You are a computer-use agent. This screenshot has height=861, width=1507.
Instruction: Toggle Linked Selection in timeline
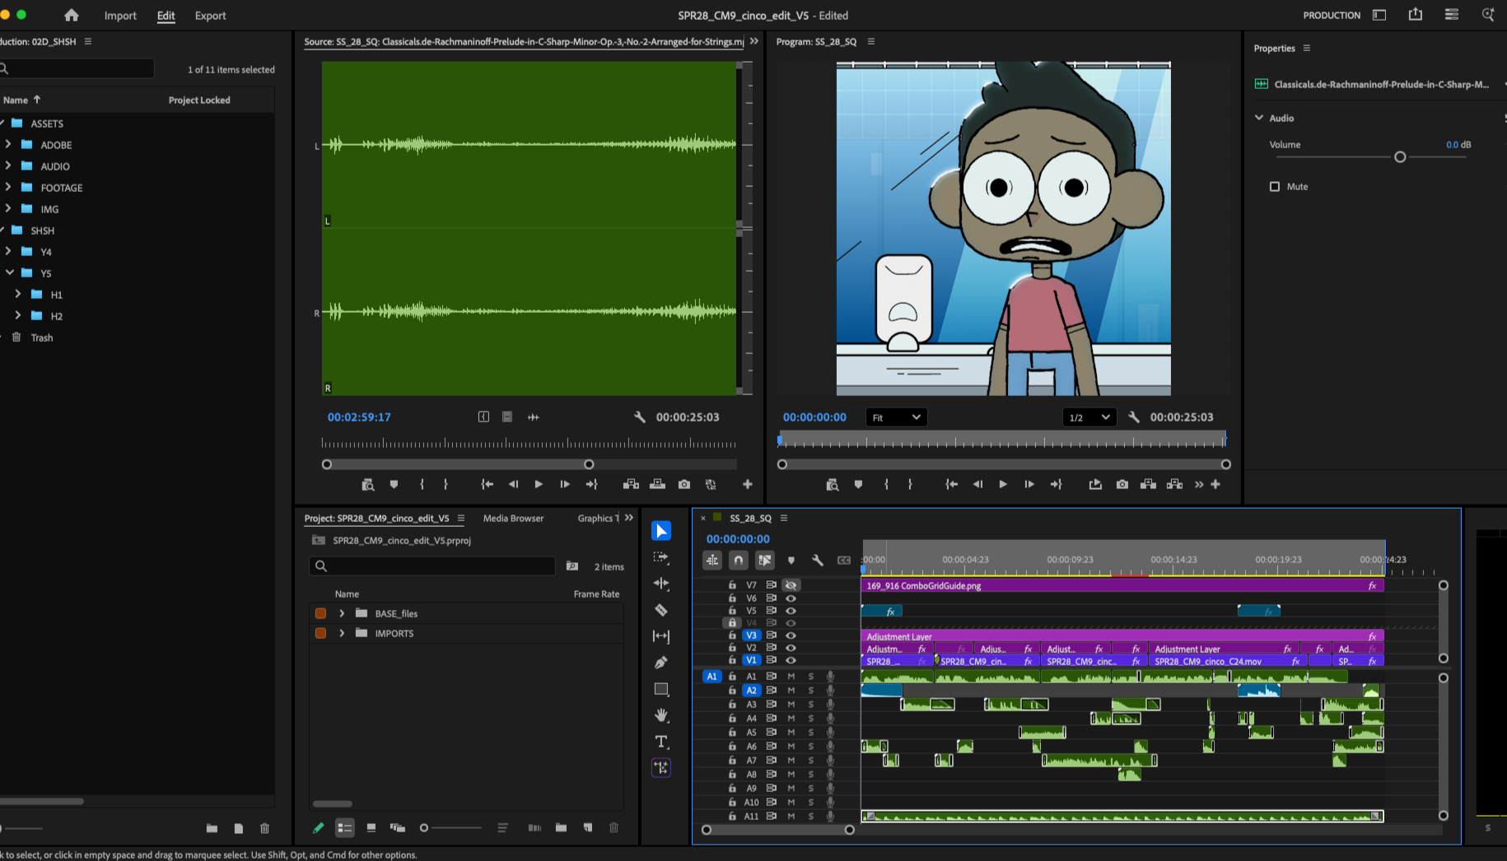click(765, 561)
